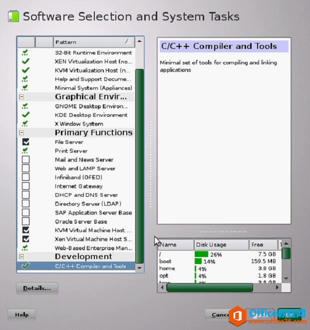
Task: Click the Name column header
Action: pos(176,245)
